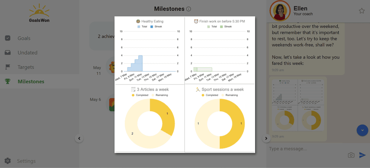The width and height of the screenshot is (370, 168).
Task: Expand the chat panel with the right chevron
Action: 266,138
